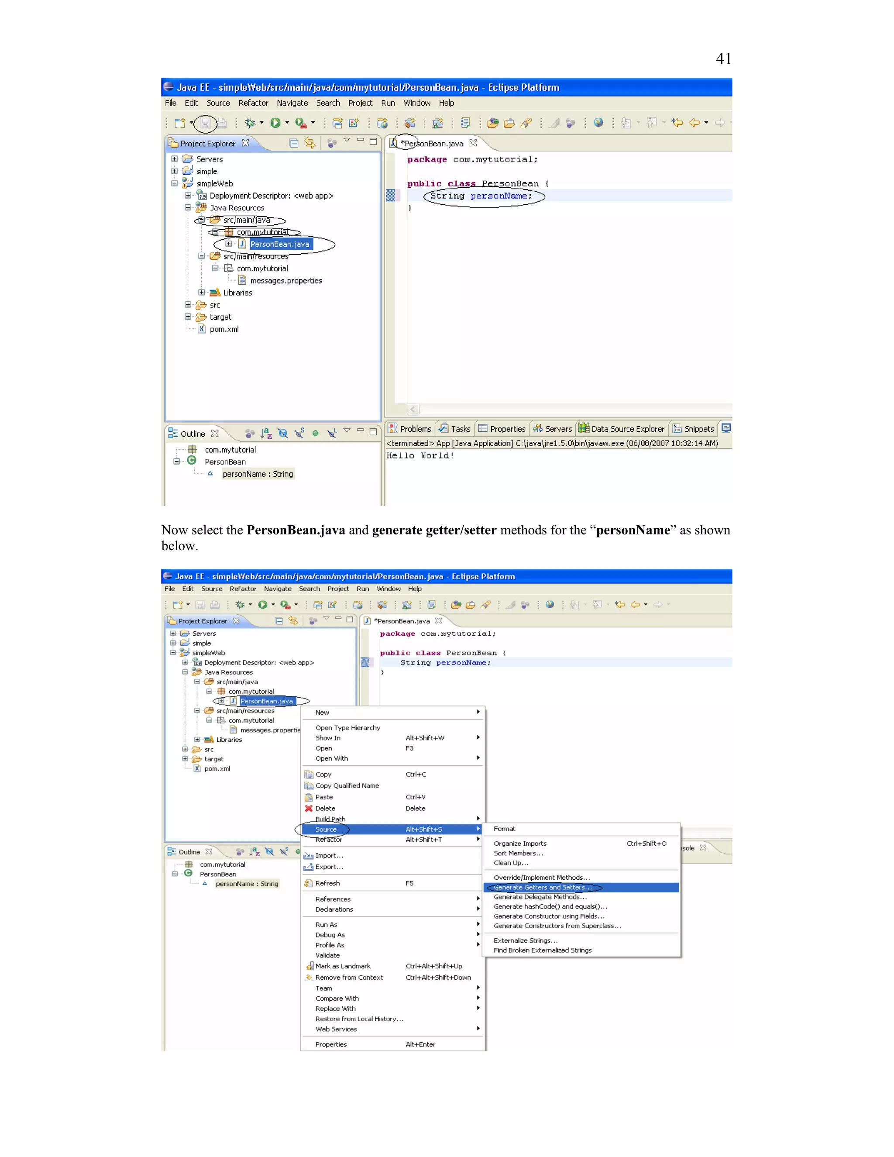The image size is (894, 1157).
Task: Open the view menu triangle in upper Project Explorer
Action: pos(347,141)
